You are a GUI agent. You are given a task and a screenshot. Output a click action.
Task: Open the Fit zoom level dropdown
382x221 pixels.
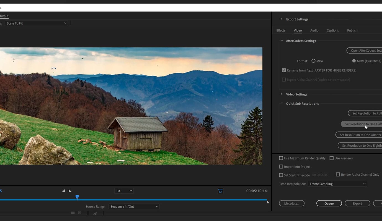[124, 191]
